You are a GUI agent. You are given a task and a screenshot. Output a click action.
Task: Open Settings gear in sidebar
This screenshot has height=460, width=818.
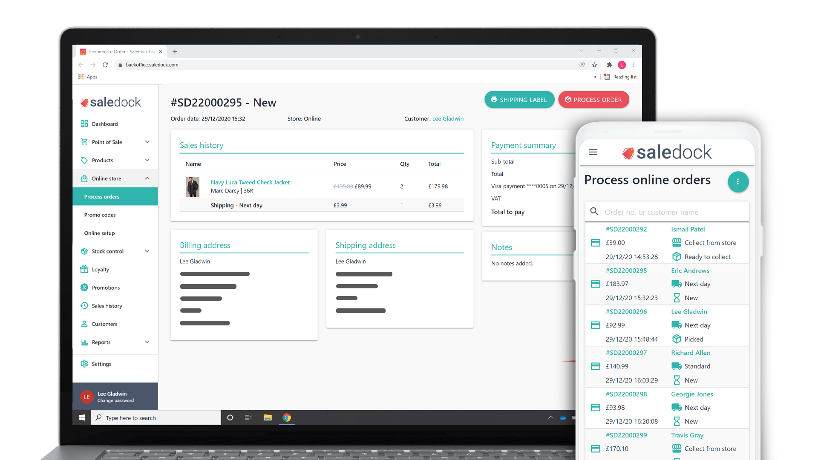[84, 364]
